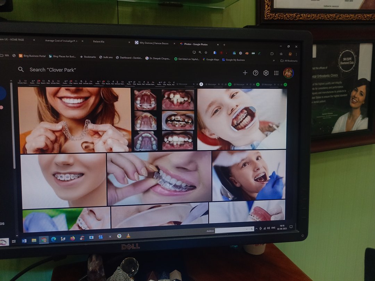Close the Average Cost of Invisalign tab
The width and height of the screenshot is (375, 281).
[x=83, y=41]
